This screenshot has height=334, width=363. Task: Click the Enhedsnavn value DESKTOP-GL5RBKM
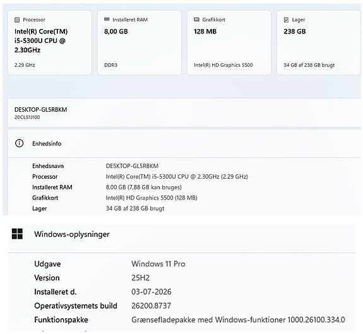(132, 166)
